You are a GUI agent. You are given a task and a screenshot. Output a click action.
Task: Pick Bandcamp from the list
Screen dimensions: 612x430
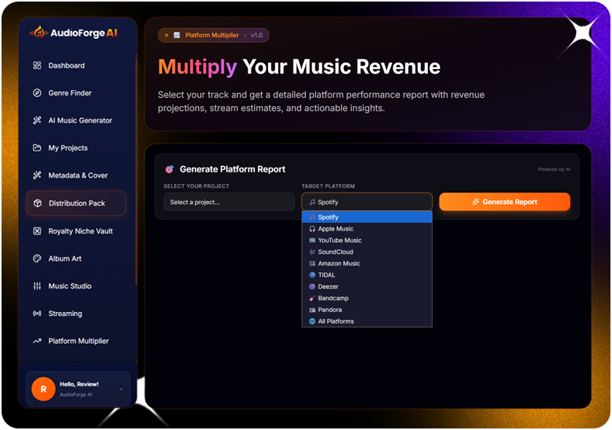[367, 298]
